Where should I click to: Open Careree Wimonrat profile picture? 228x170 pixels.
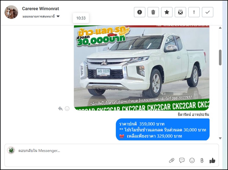11,12
